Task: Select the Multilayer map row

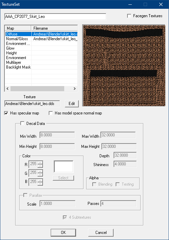Action: (41, 62)
